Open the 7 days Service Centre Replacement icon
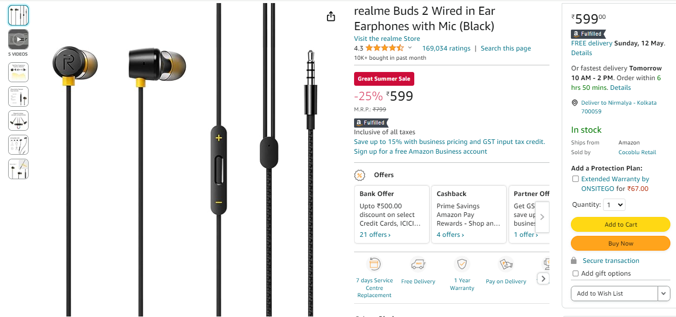Viewport: 676px width, 317px height. click(375, 264)
